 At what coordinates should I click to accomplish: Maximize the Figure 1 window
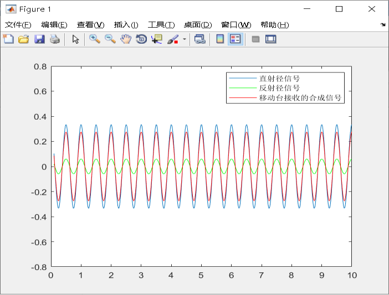pyautogui.click(x=339, y=9)
